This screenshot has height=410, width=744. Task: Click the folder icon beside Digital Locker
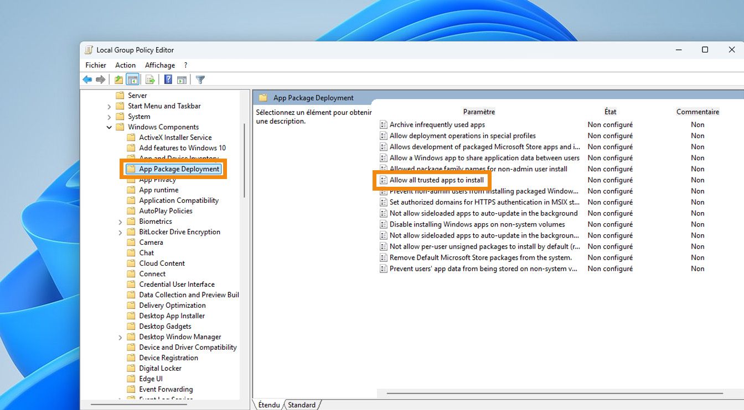click(131, 369)
